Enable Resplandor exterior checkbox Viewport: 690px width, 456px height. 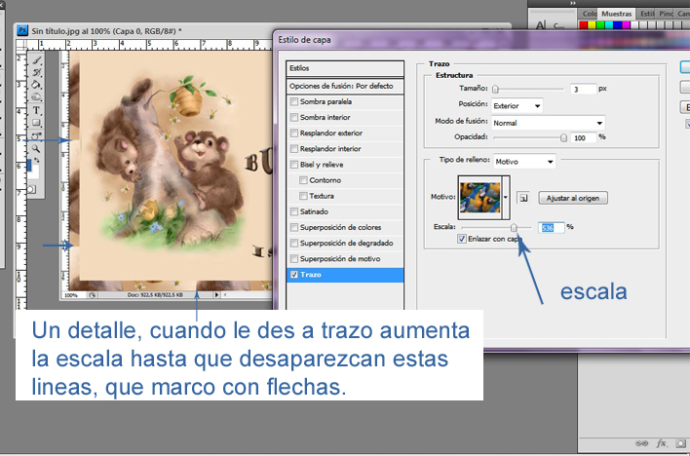coord(294,133)
